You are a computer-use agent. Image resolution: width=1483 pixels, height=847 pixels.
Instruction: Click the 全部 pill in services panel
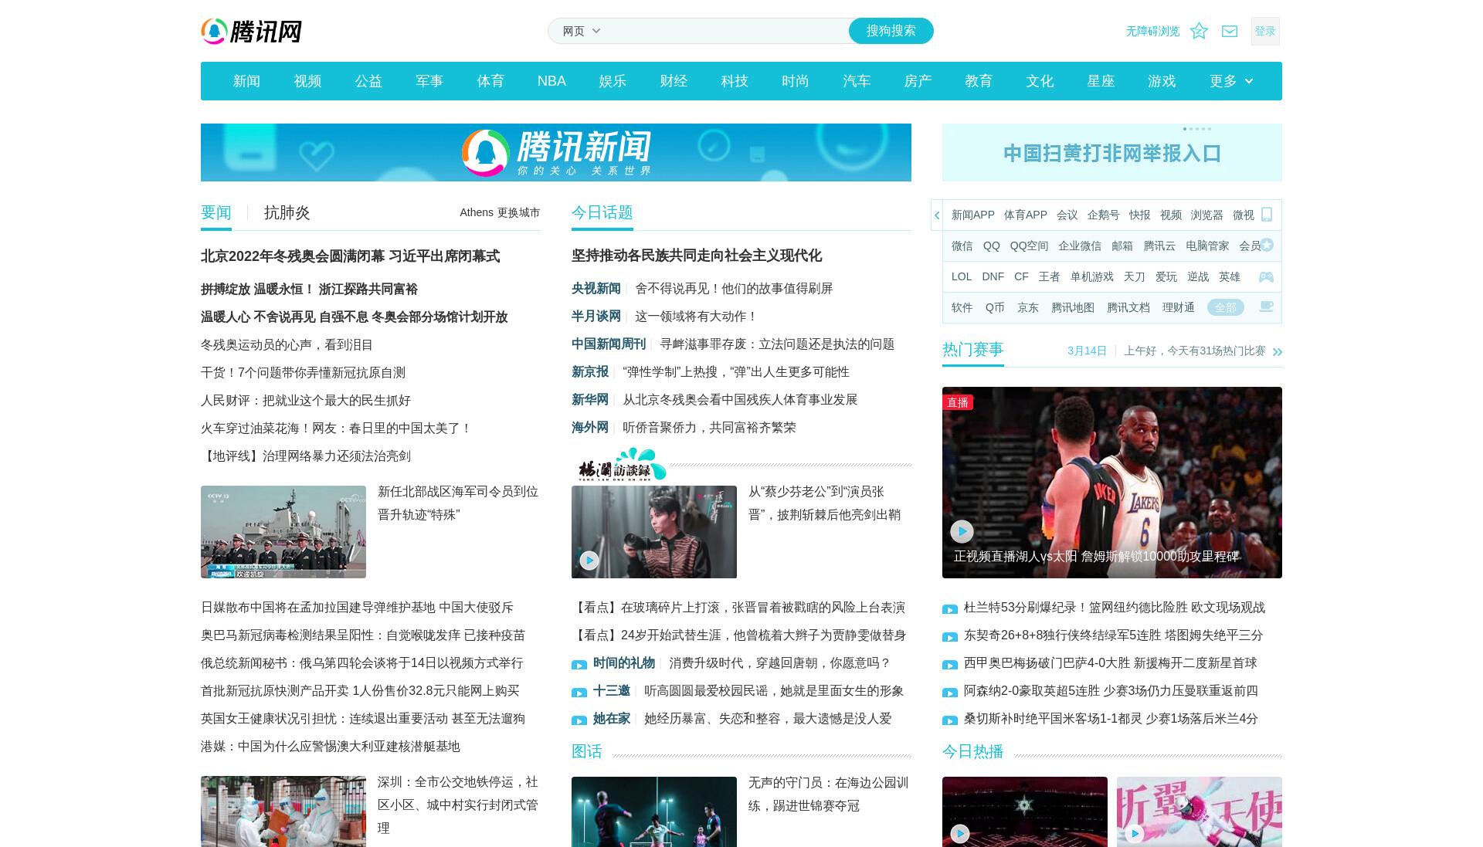[1226, 307]
